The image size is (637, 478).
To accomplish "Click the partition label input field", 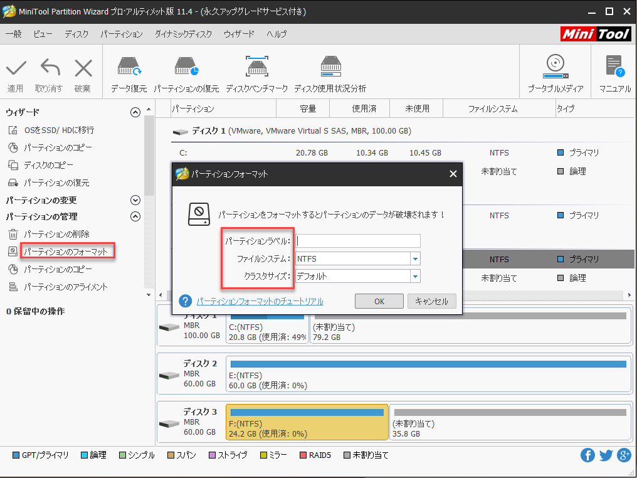I will 358,241.
